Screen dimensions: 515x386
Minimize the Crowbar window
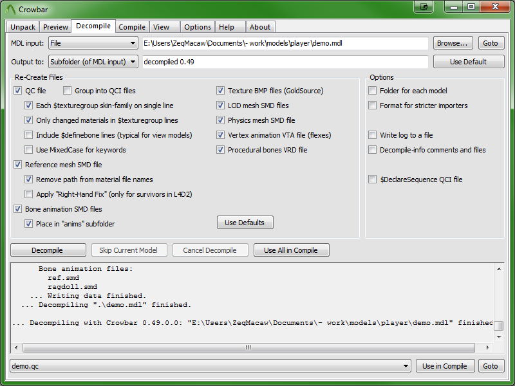coord(454,7)
